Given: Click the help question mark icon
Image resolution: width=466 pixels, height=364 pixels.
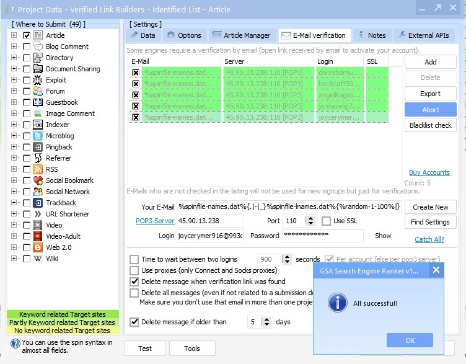Looking at the screenshot, I should (x=15, y=344).
